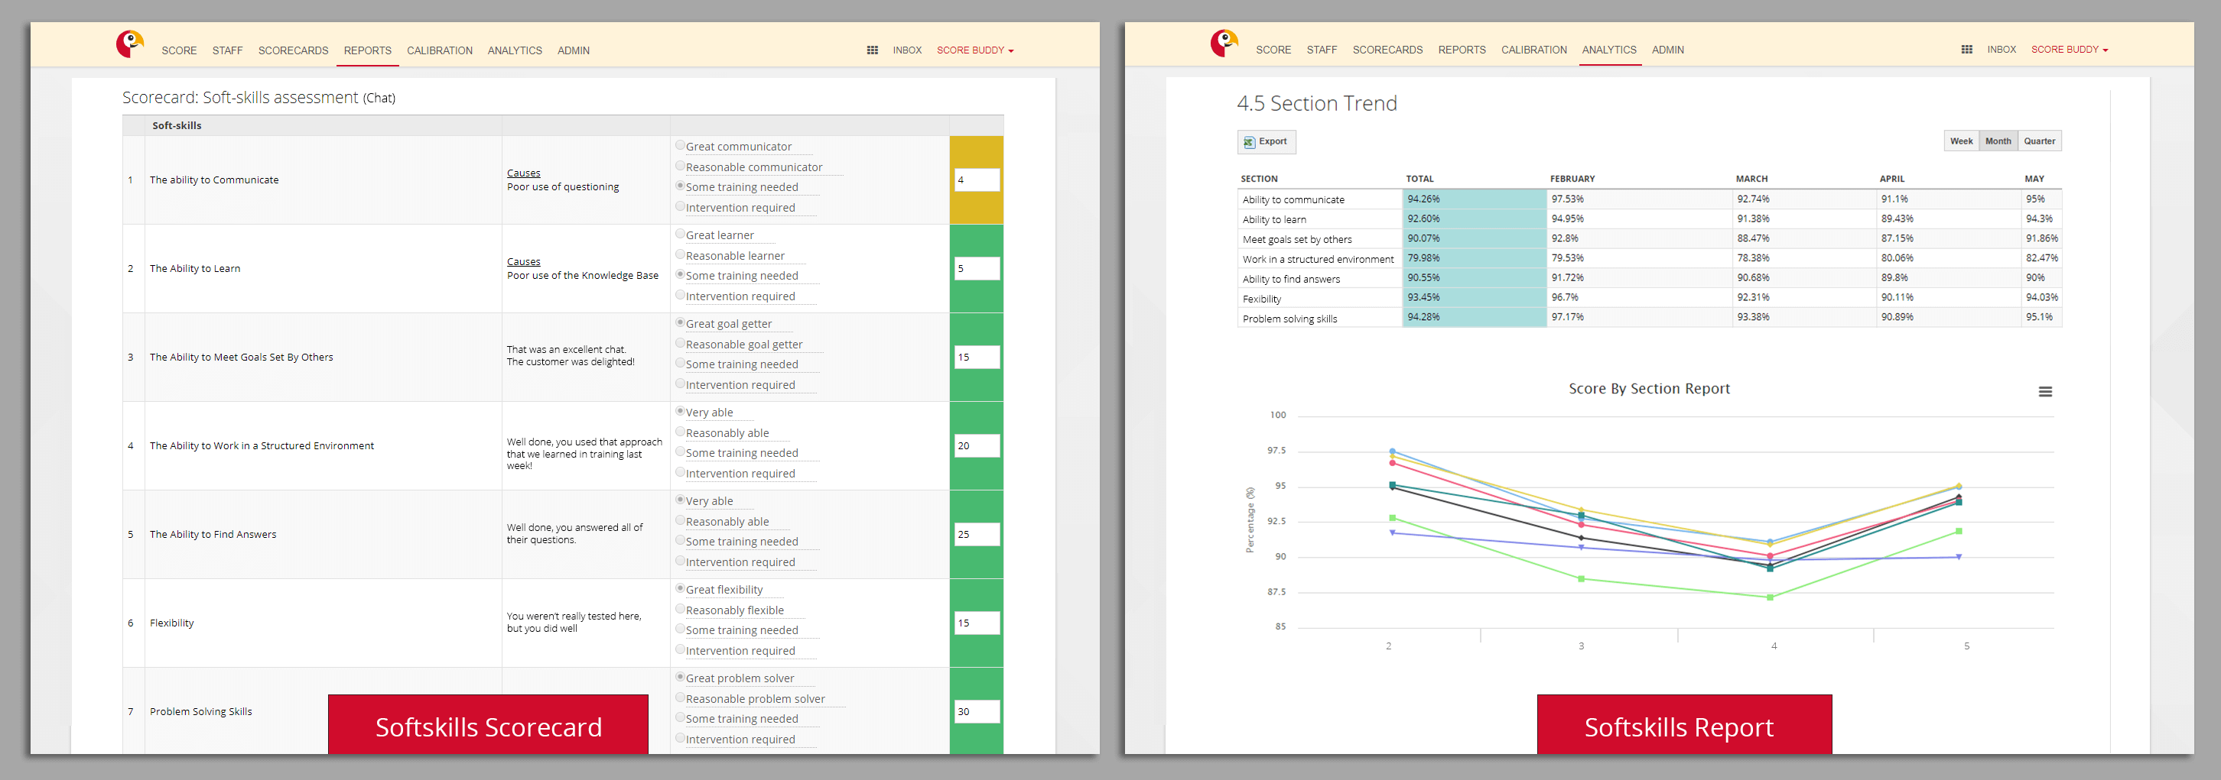This screenshot has width=2221, height=780.
Task: Expand the SCORE BUDDY dropdown in the Reports window
Action: (x=974, y=50)
